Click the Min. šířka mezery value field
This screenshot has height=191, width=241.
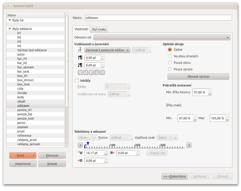coord(200,92)
